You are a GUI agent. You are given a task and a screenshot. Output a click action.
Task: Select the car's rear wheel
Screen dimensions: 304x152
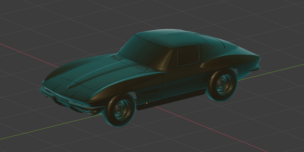click(222, 84)
